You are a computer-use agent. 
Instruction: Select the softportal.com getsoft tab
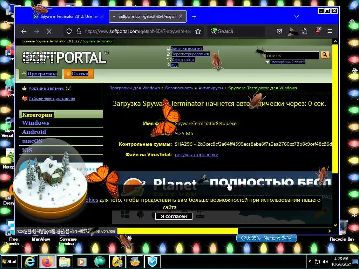click(148, 16)
